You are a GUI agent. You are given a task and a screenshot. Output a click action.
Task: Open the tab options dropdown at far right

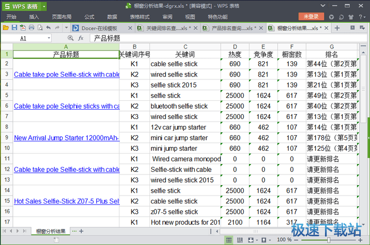(362, 28)
